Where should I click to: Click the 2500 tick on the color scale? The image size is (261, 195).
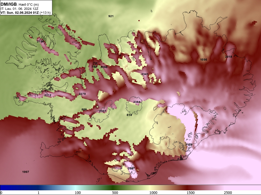coord(228,193)
